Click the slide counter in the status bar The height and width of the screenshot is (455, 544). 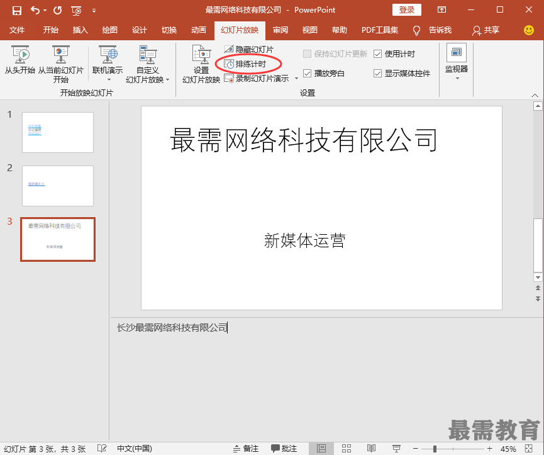(x=45, y=449)
